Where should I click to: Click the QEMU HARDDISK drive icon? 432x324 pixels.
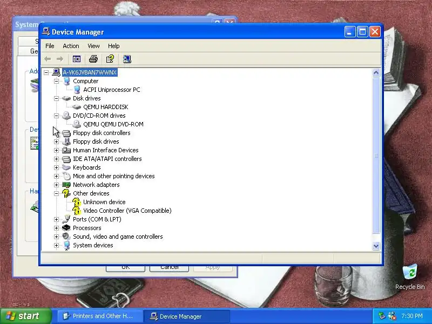[x=77, y=107]
